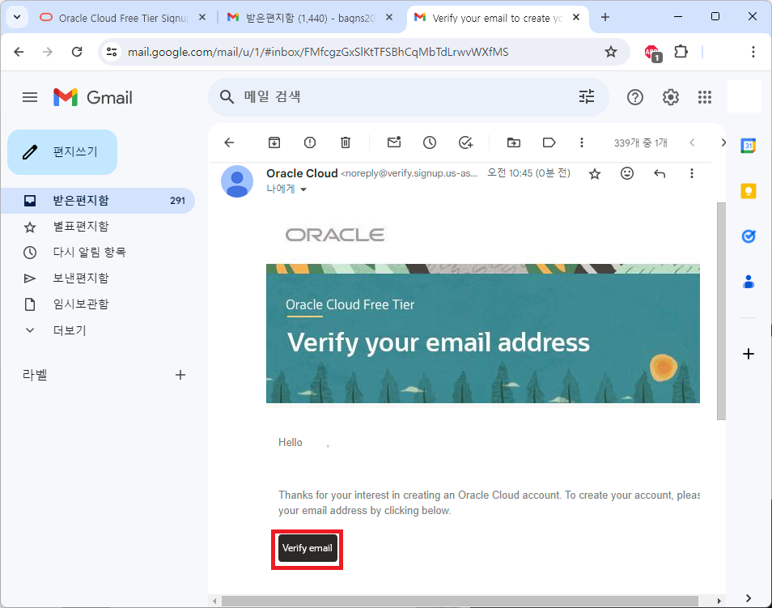Open a new browser tab
Viewport: 772px width, 608px height.
(605, 17)
